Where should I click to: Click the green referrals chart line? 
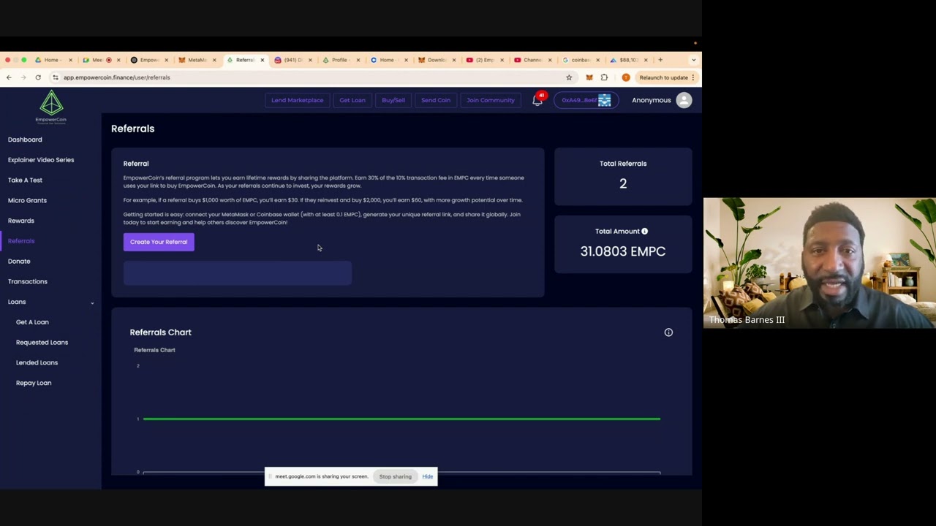[x=401, y=419]
